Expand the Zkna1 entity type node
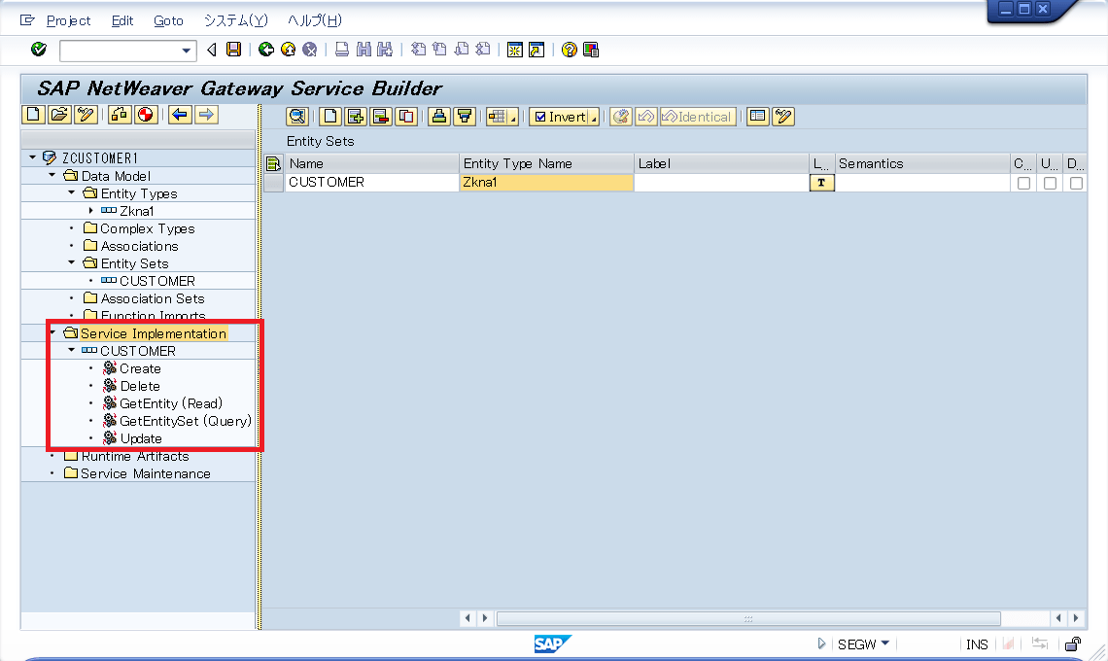The width and height of the screenshot is (1108, 661). click(x=91, y=210)
